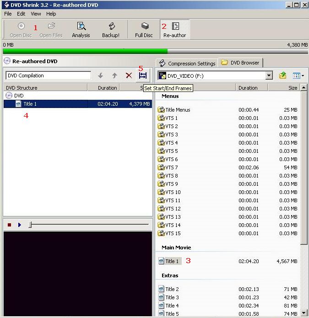Open the File menu
The image size is (309, 318).
point(8,14)
